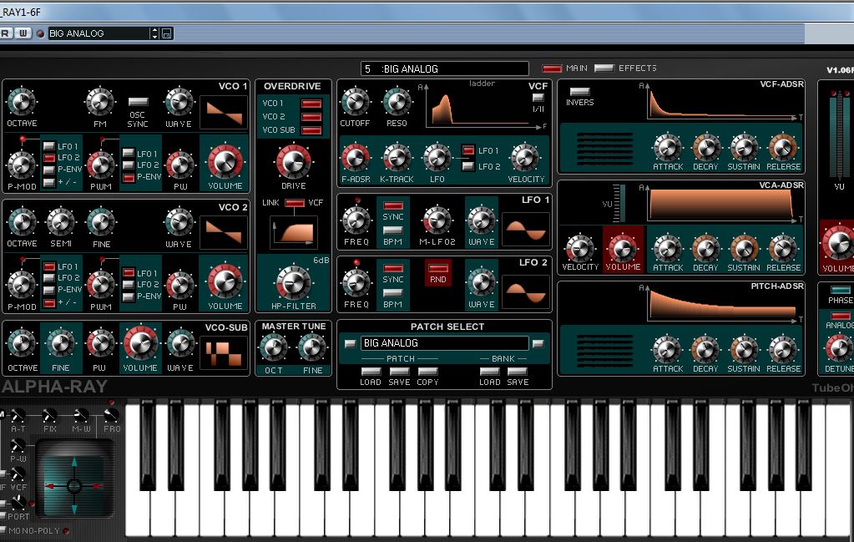Screen dimensions: 854x542
Task: Toggle the LFO 2 BPM switch
Action: tap(392, 292)
